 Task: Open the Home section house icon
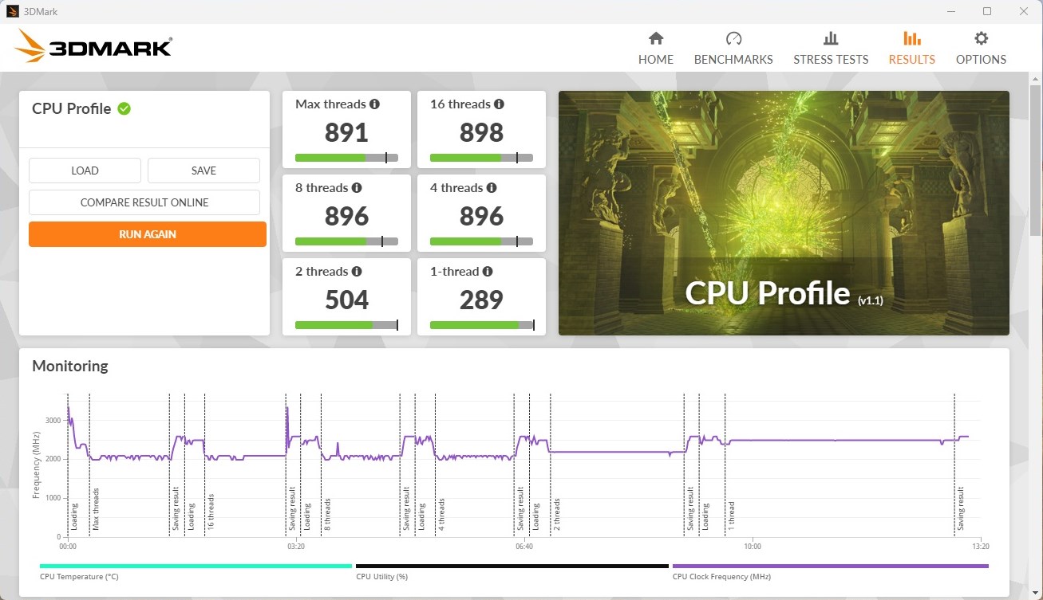click(x=656, y=38)
